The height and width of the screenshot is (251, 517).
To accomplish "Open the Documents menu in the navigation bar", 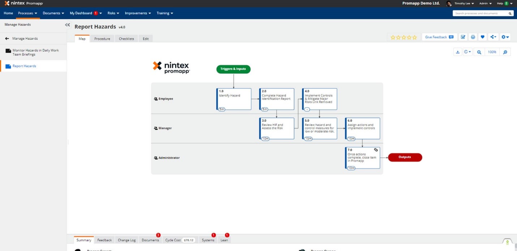I will (53, 13).
